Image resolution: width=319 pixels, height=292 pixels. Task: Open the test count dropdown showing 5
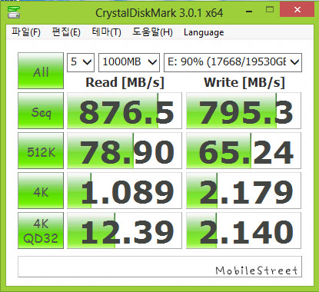[x=81, y=62]
